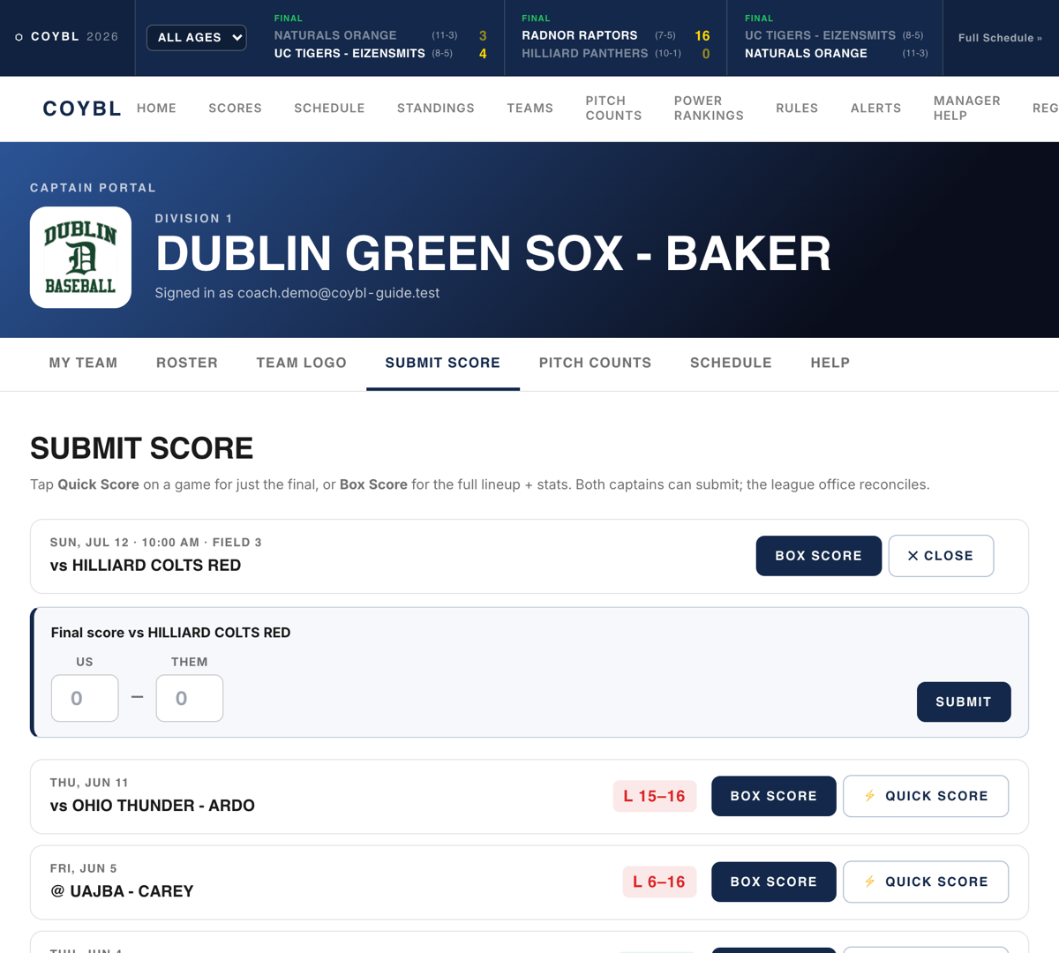
Task: Switch to the TEAM LOGO tab
Action: point(301,363)
